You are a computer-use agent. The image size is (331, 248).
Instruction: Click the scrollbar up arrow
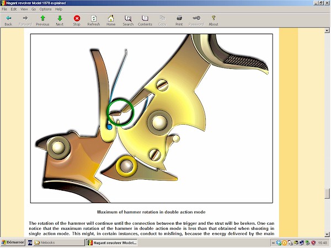coord(327,30)
